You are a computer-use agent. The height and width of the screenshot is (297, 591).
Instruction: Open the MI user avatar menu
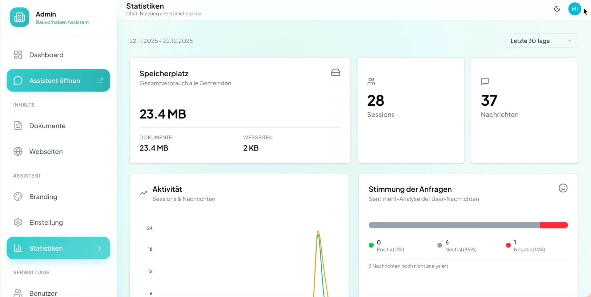point(574,9)
